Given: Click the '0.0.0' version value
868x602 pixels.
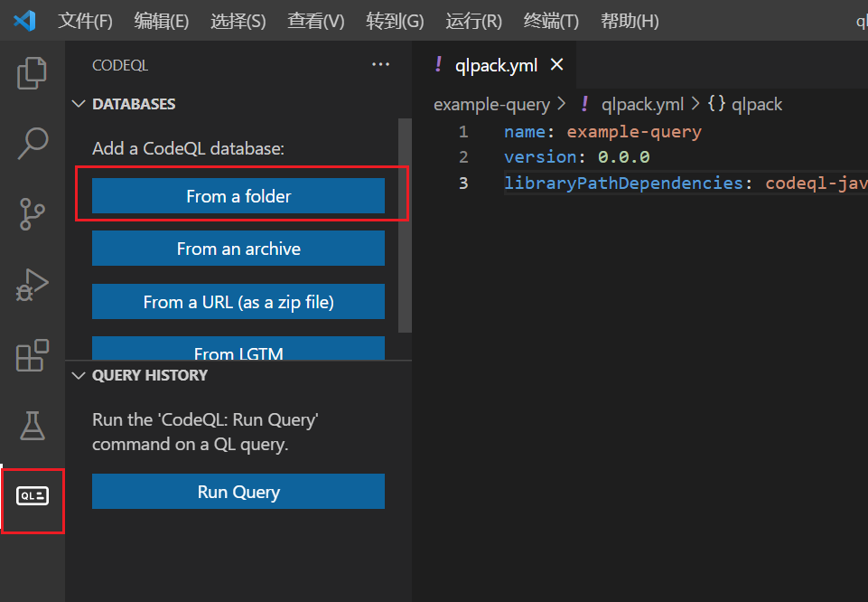Looking at the screenshot, I should pyautogui.click(x=623, y=157).
